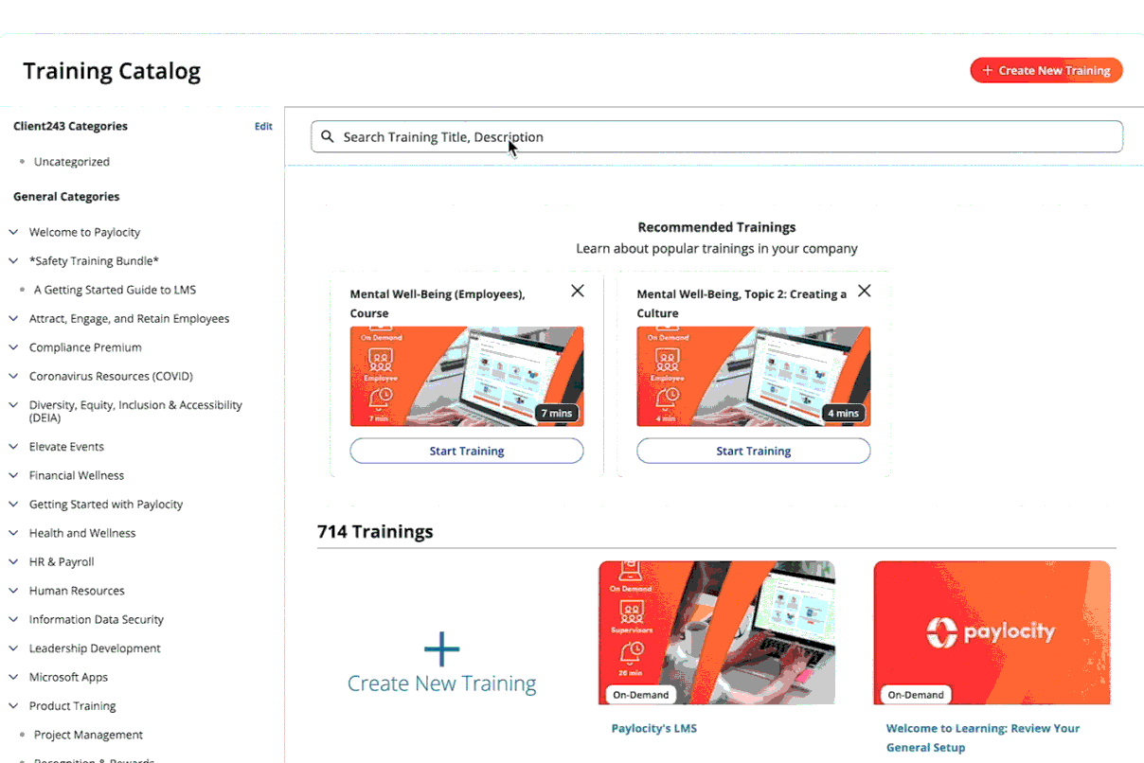Focus the Search Training Title field
1144x763 pixels.
pyautogui.click(x=717, y=136)
